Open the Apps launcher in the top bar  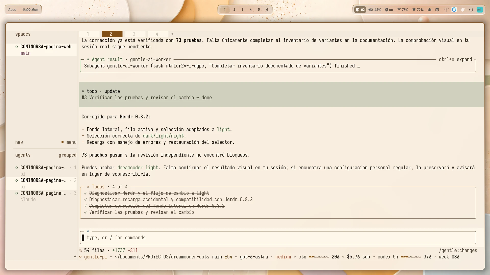click(x=12, y=10)
